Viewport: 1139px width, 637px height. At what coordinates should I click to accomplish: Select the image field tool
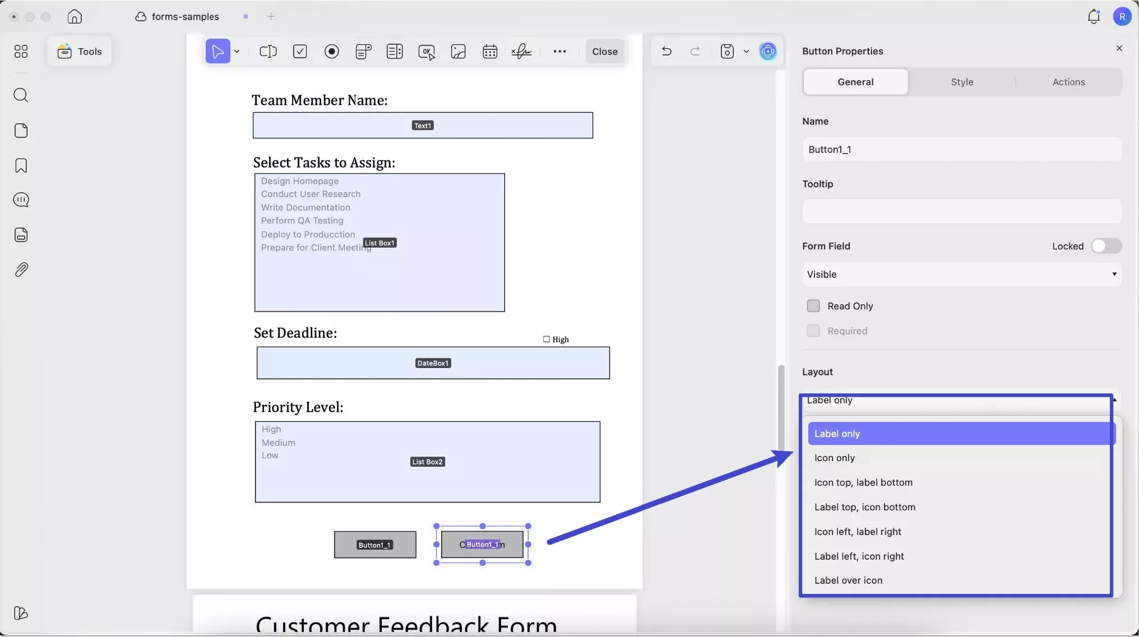[x=459, y=52]
